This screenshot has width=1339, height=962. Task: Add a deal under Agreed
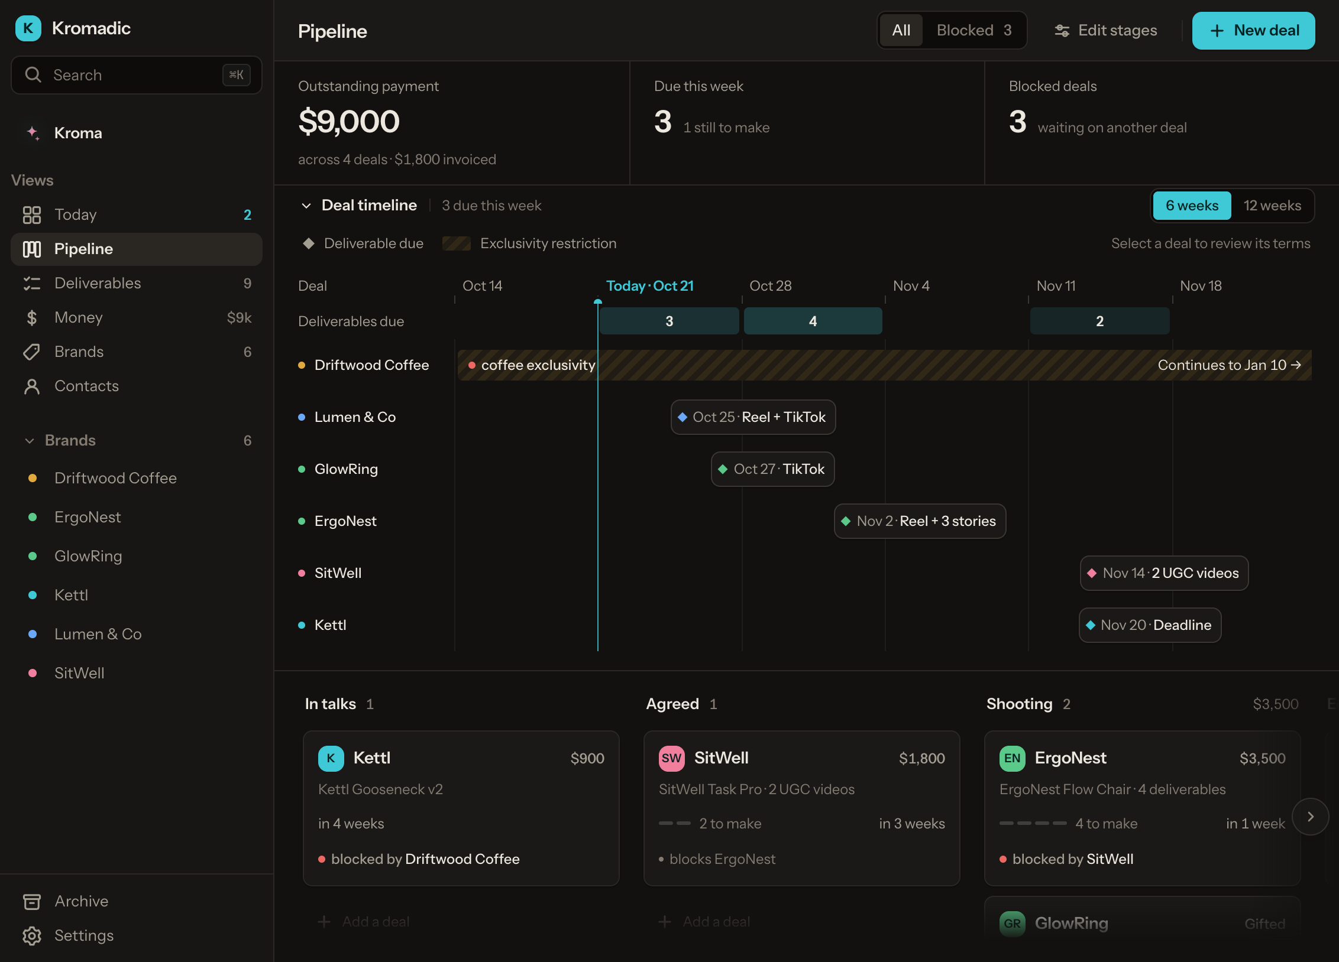click(x=705, y=922)
